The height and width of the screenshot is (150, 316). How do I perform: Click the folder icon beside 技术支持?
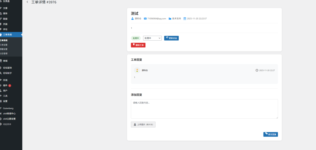(x=170, y=18)
